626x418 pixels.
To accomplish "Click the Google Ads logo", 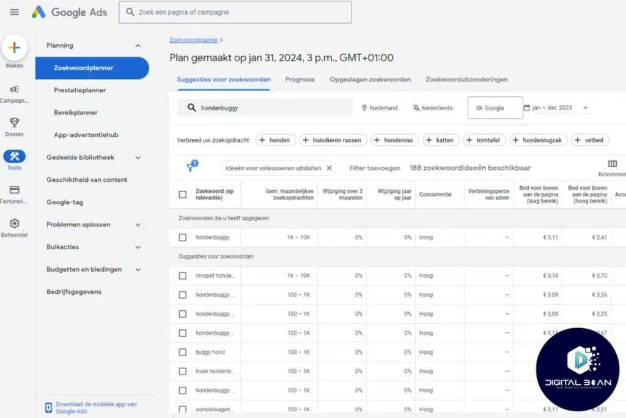I will point(70,12).
